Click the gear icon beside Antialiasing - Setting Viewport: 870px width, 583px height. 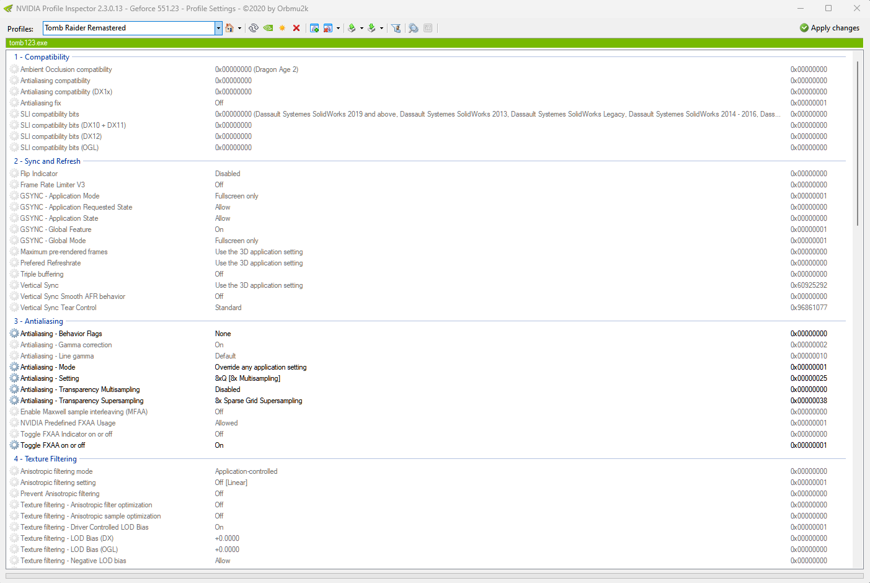click(x=14, y=378)
